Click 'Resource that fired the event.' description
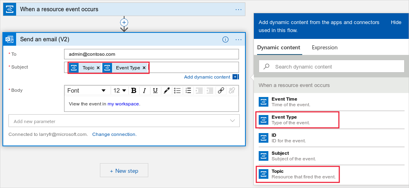This screenshot has height=188, width=409. [x=303, y=177]
